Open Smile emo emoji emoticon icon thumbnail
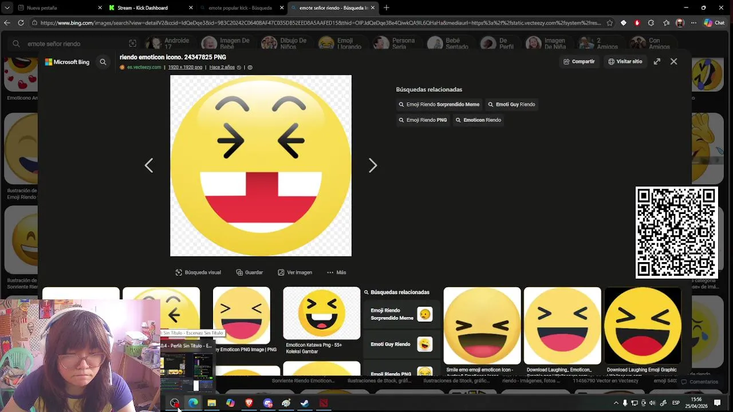 482,326
